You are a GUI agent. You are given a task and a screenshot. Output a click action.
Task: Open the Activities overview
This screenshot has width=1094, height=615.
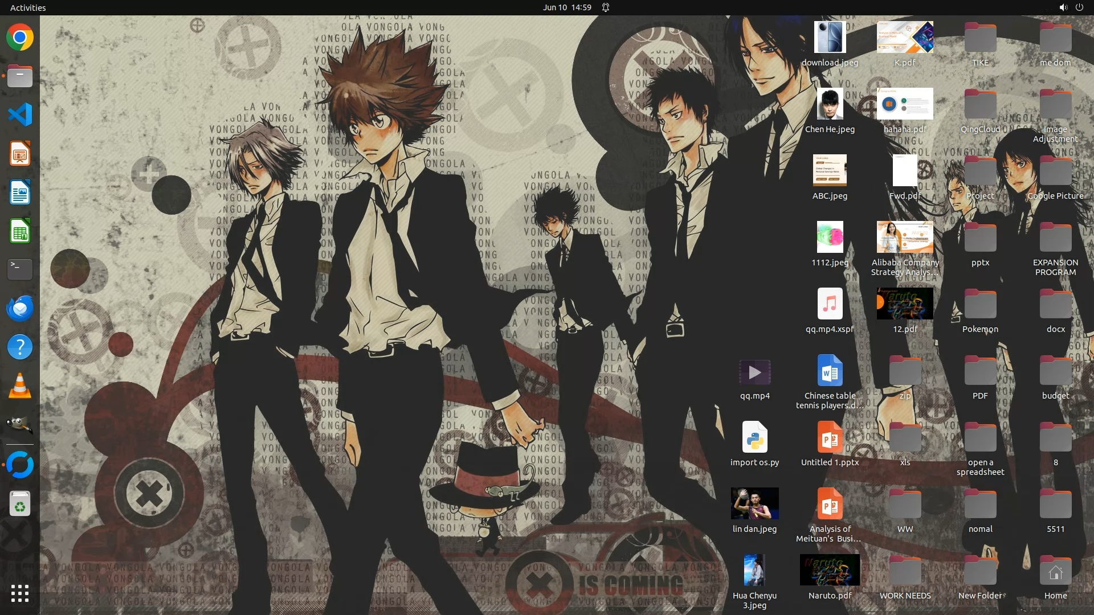tap(28, 7)
